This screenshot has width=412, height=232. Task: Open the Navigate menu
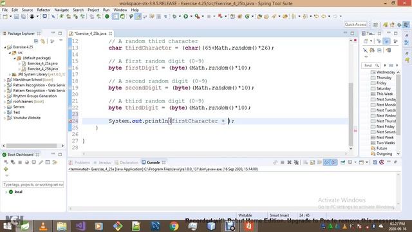tap(62, 10)
